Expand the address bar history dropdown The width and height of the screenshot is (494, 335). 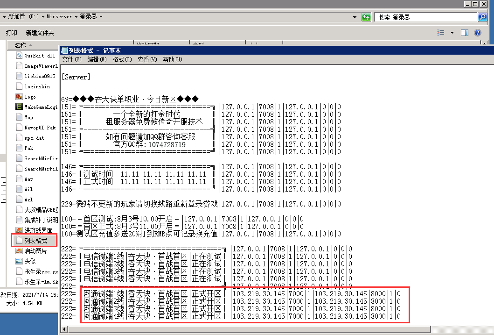pos(355,17)
